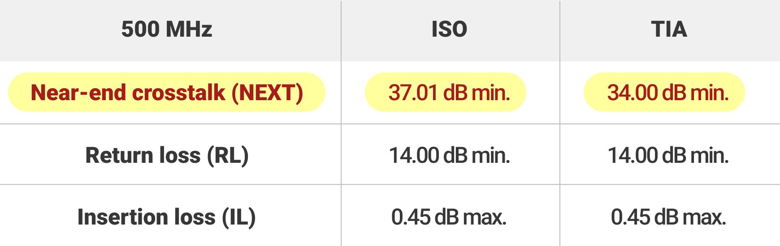Click the '(RL)' abbreviation

tap(228, 155)
